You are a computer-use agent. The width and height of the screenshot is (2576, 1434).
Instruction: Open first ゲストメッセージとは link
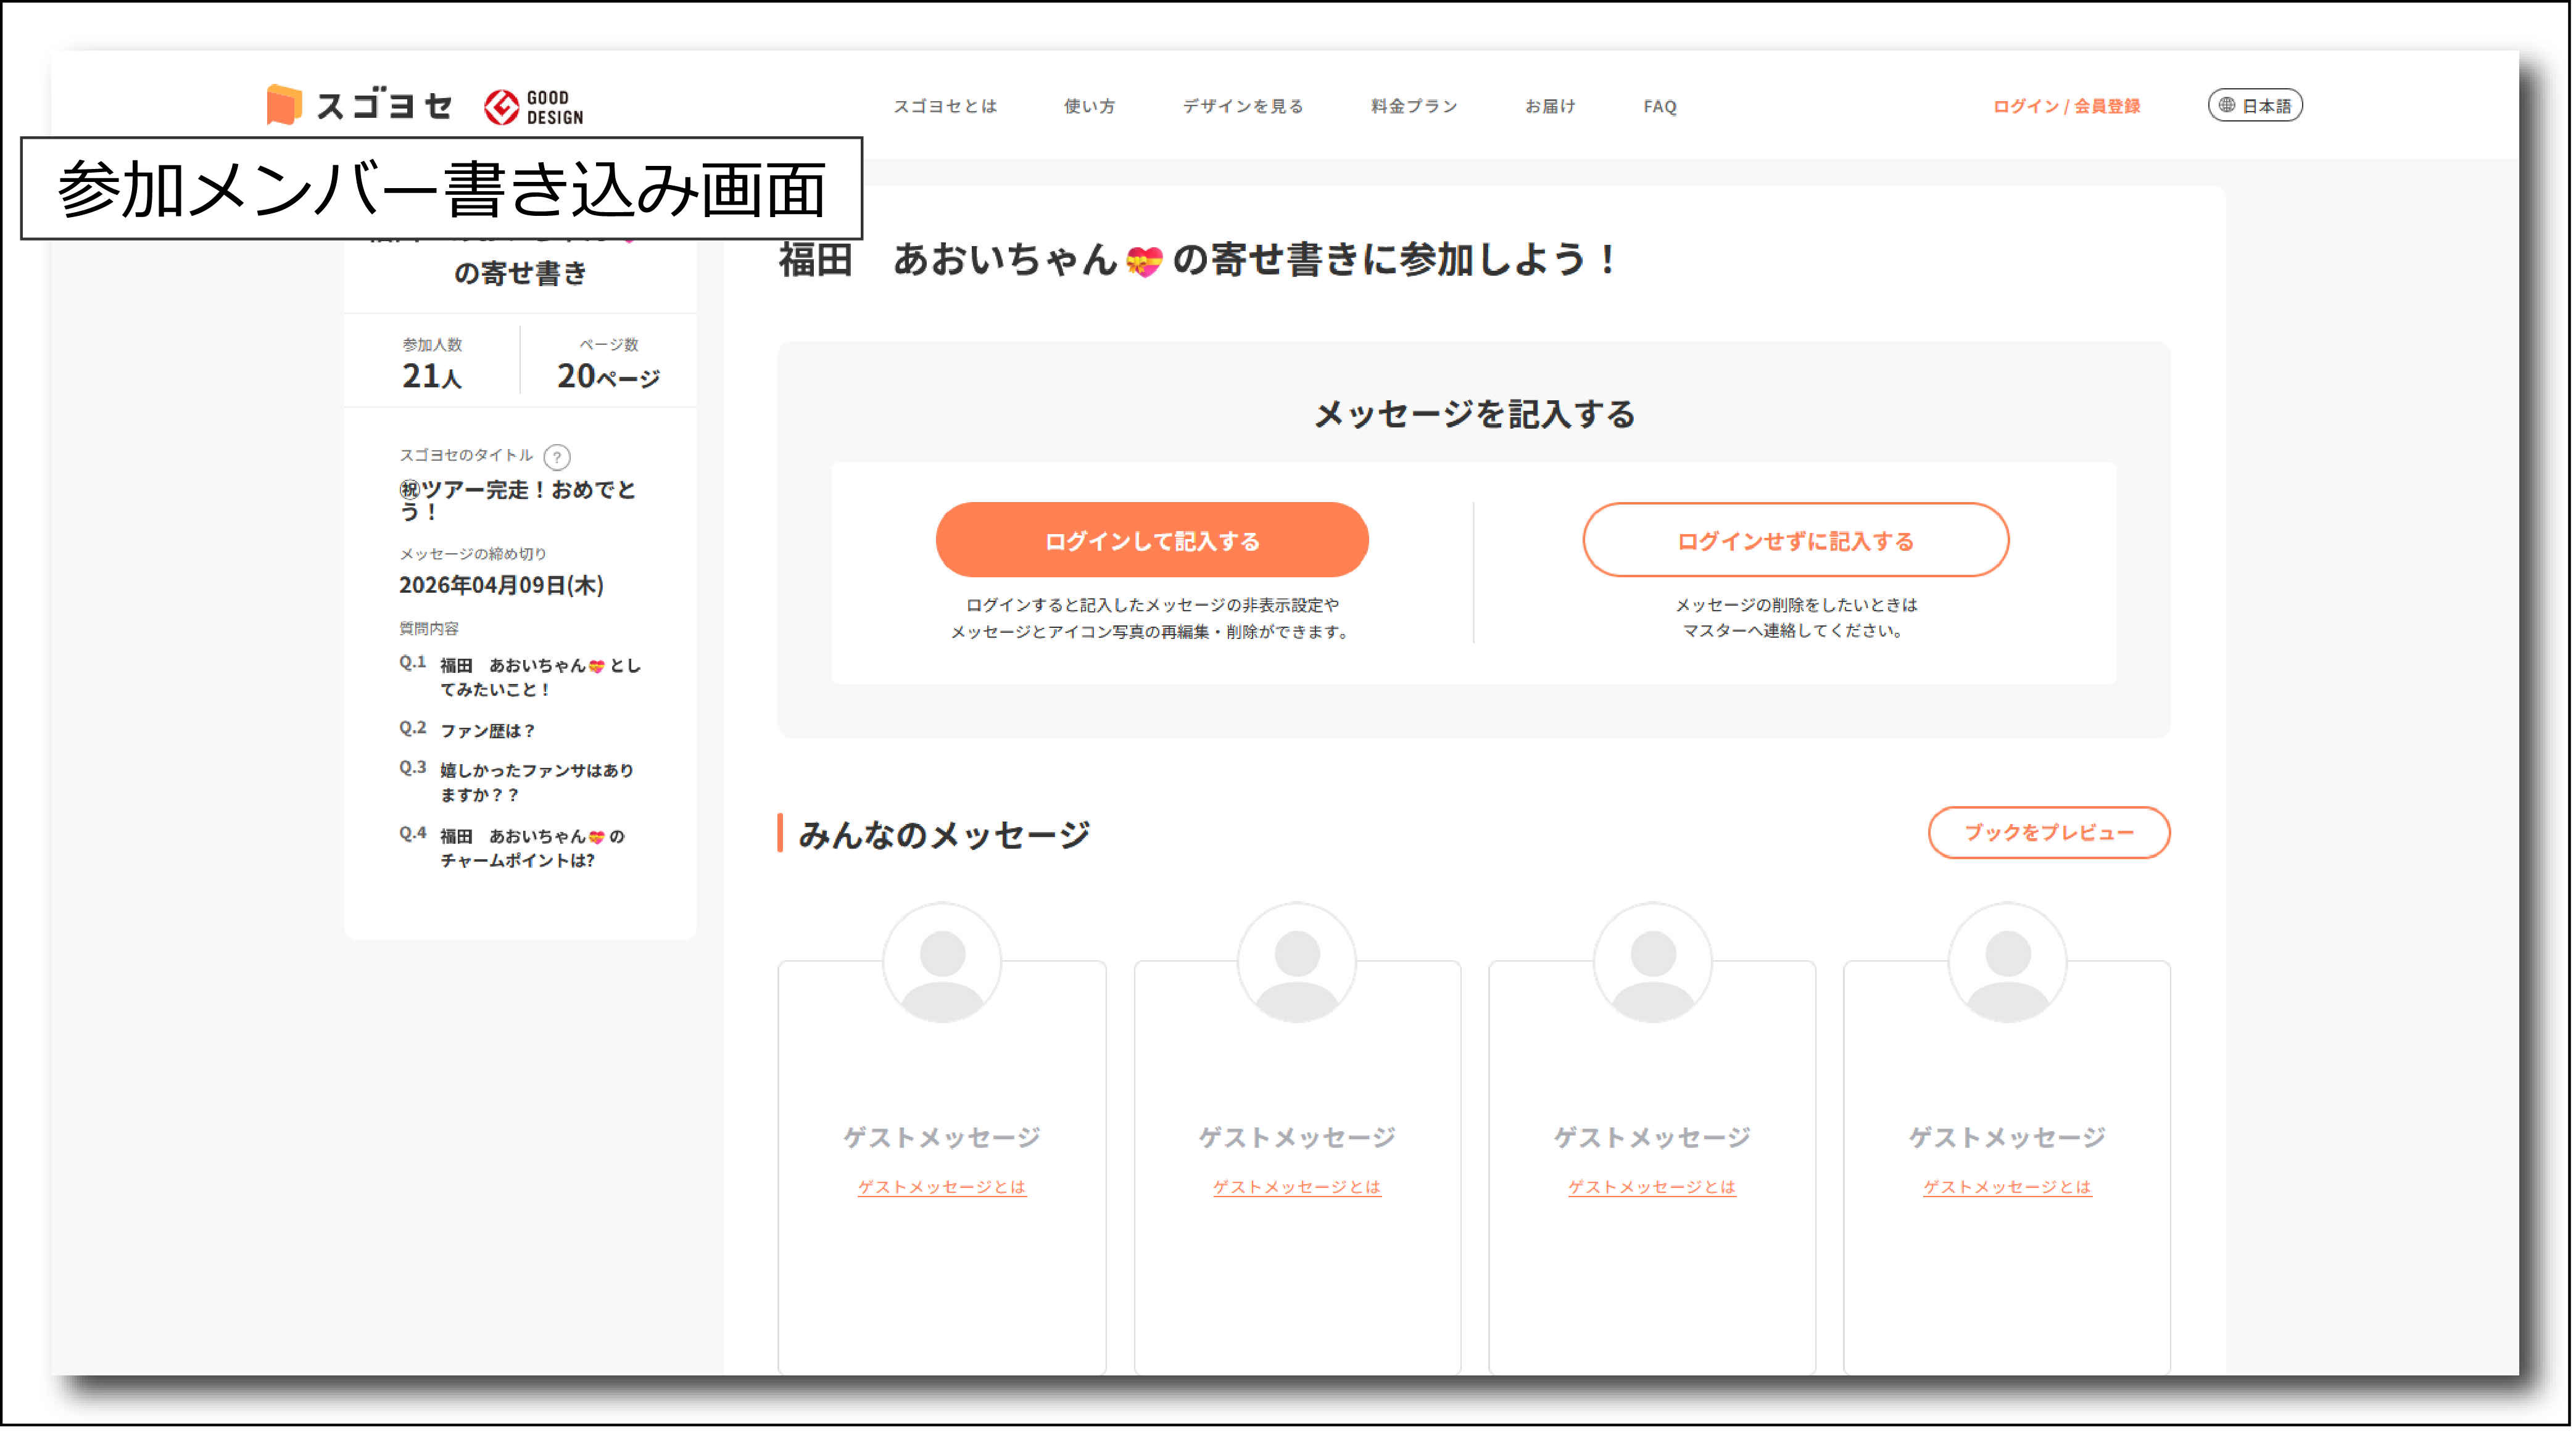(942, 1186)
